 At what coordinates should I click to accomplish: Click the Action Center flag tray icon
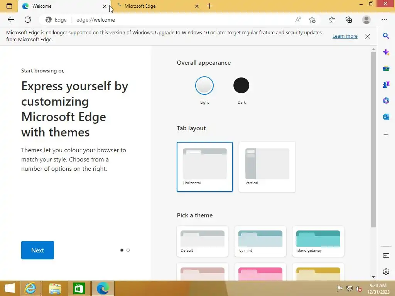tap(340, 288)
